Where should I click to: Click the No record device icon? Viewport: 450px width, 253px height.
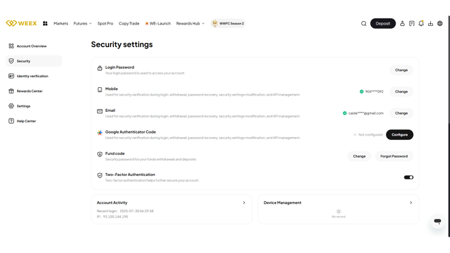(338, 211)
